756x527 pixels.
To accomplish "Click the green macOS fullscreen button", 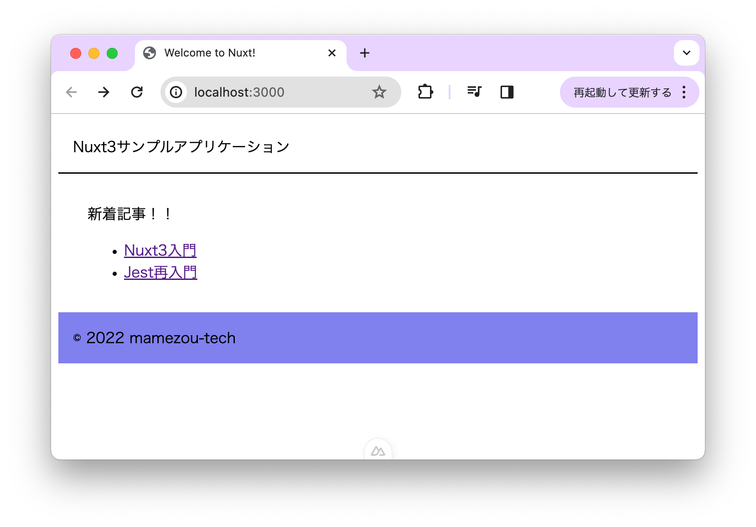I will 112,53.
